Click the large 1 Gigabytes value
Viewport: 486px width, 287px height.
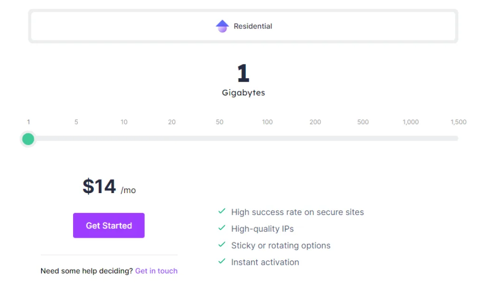(243, 74)
